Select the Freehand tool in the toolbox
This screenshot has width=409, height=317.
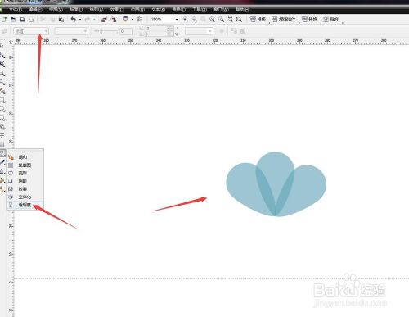[2, 82]
